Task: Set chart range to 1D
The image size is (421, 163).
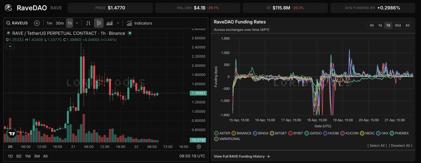Action: point(11,156)
